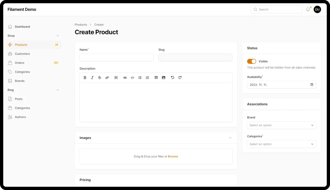Viewport: 330px width, 190px height.
Task: Click the Browse link for files
Action: tap(173, 156)
